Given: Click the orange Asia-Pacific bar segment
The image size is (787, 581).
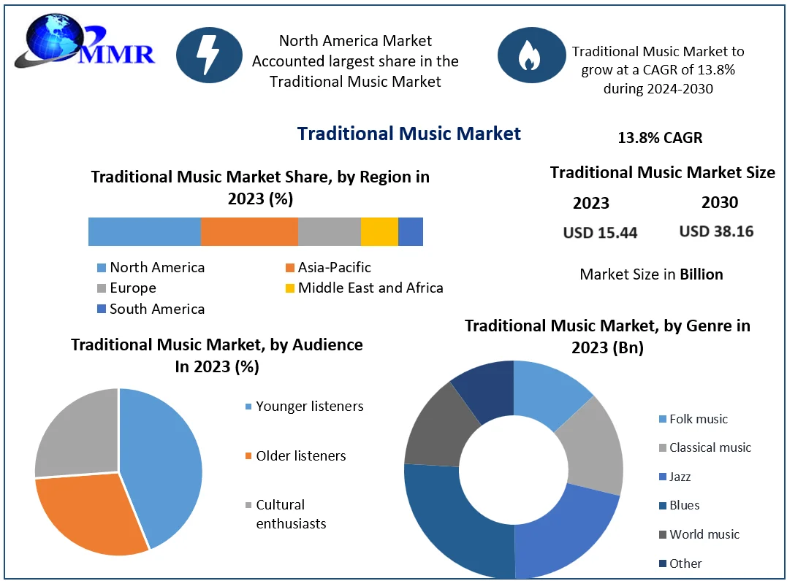Looking at the screenshot, I should (249, 231).
